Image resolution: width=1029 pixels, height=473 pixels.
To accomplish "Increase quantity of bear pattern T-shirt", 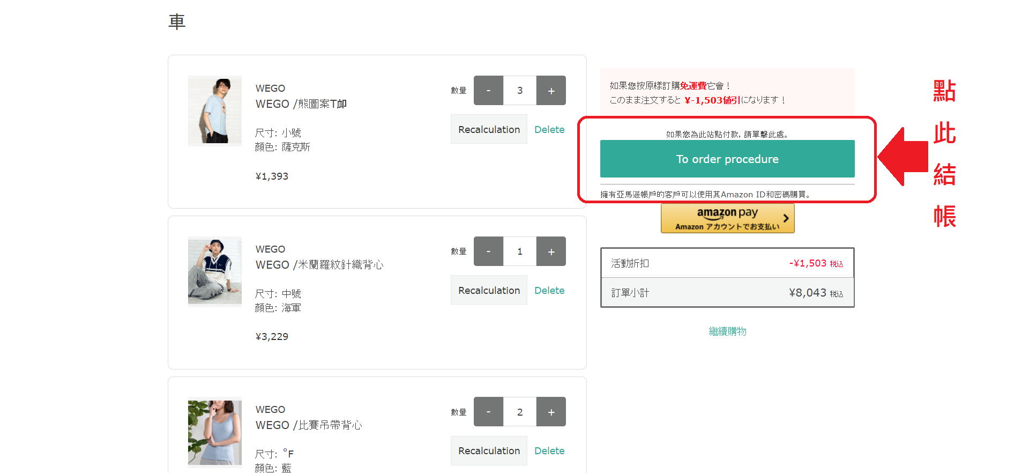I will pyautogui.click(x=551, y=91).
